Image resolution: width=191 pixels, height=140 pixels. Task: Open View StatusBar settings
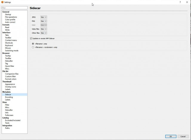click(x=9, y=110)
